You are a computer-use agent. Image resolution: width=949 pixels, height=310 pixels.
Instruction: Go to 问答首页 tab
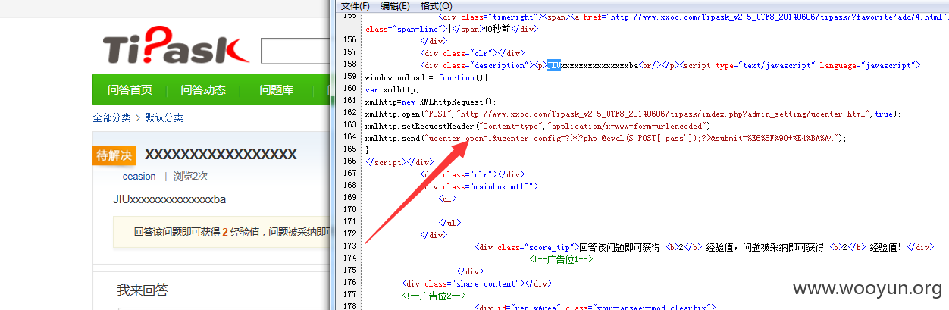tap(130, 90)
